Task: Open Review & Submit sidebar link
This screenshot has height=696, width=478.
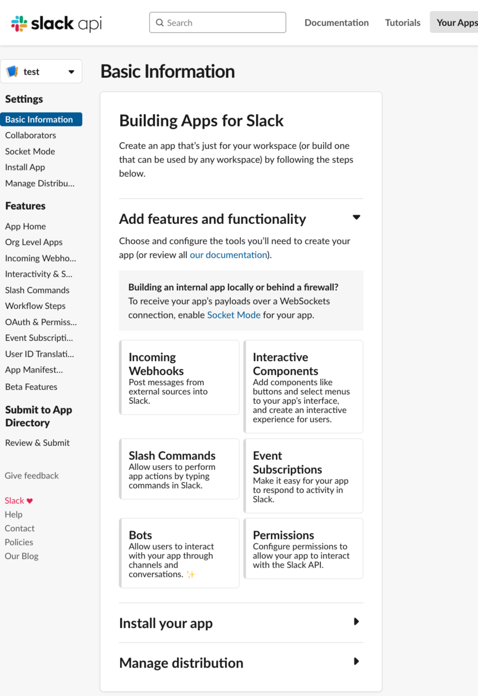Action: tap(37, 443)
